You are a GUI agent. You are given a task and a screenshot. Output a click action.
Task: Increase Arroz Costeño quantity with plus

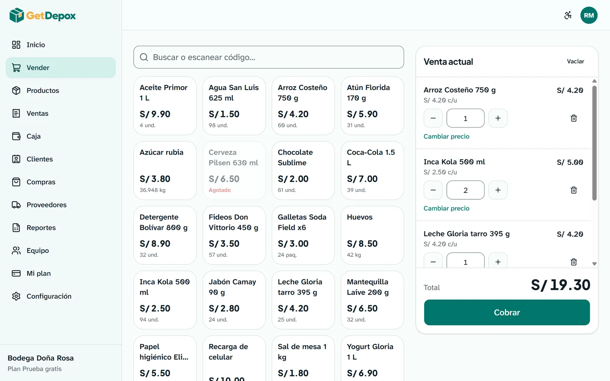click(498, 118)
